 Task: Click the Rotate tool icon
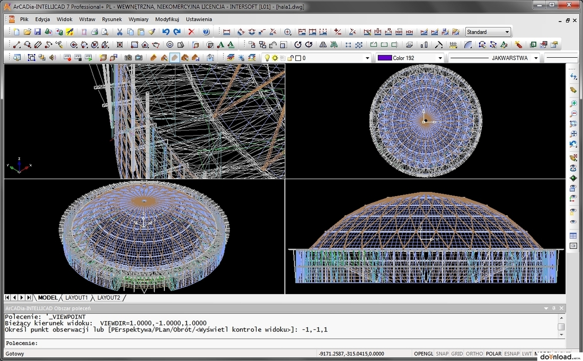[297, 45]
